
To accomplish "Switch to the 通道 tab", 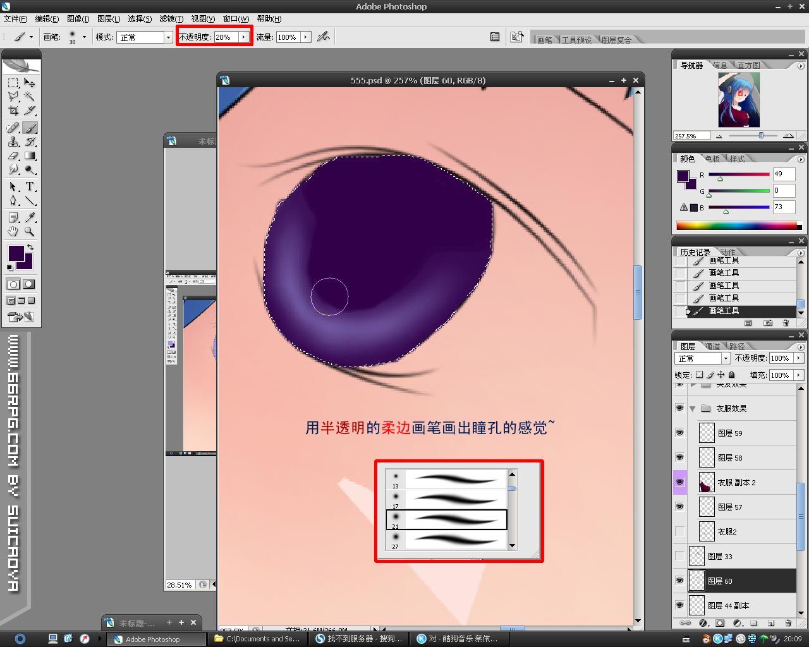I will click(712, 346).
